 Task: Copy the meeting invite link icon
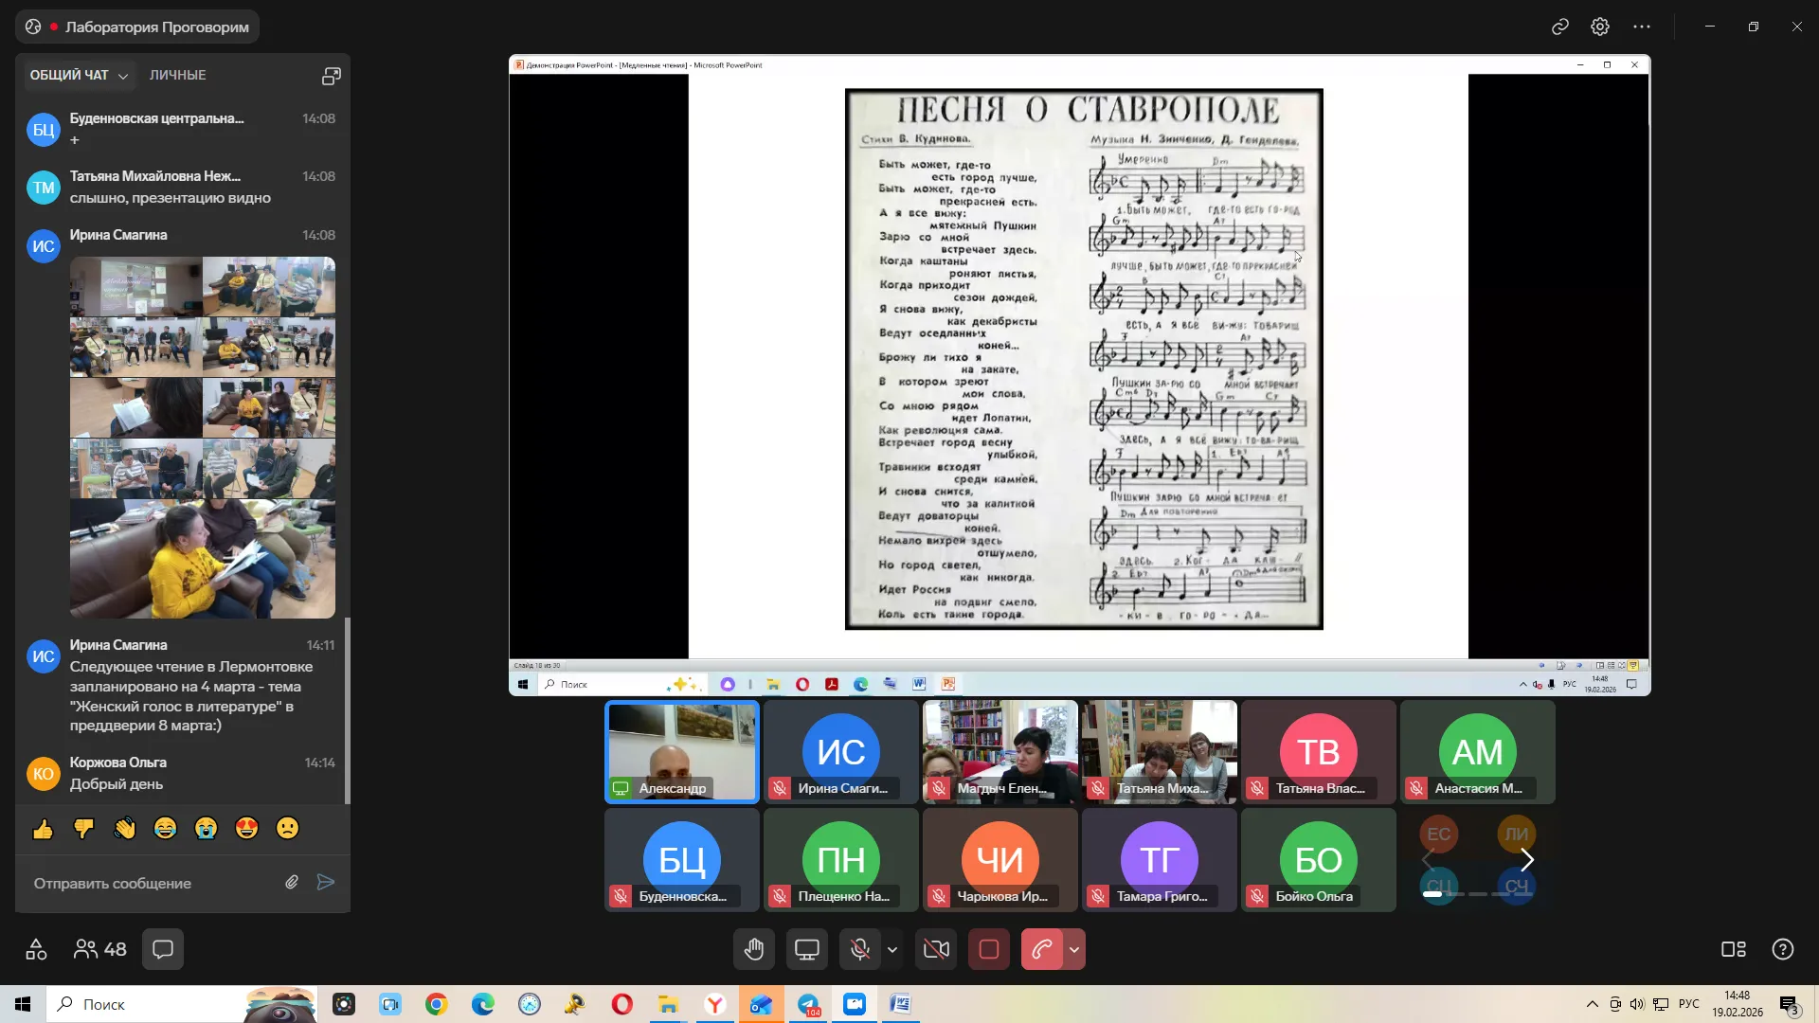(1560, 27)
